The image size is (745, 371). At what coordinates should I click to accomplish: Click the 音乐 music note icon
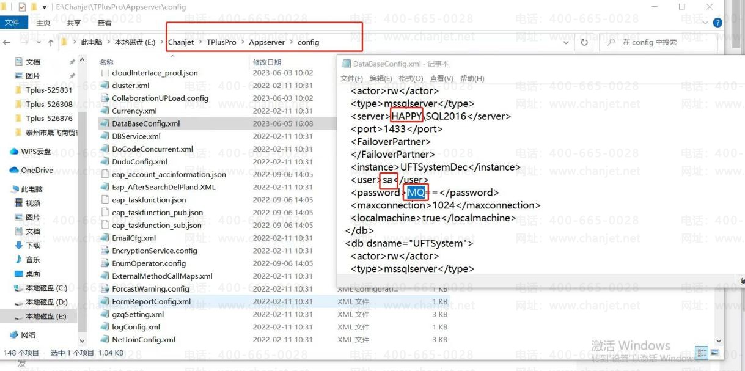tap(18, 260)
